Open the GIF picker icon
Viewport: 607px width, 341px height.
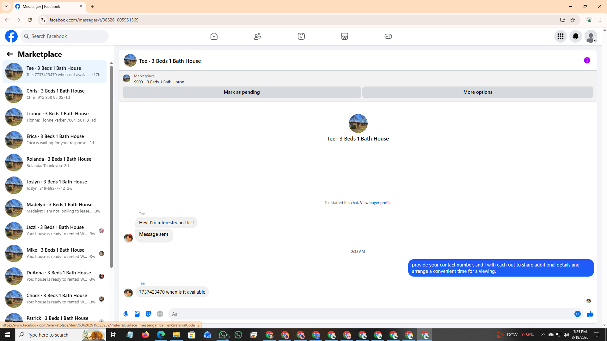pyautogui.click(x=160, y=314)
